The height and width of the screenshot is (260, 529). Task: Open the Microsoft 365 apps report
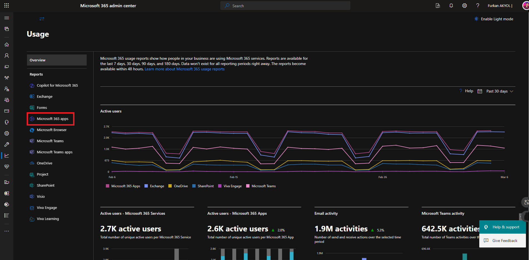coord(53,119)
